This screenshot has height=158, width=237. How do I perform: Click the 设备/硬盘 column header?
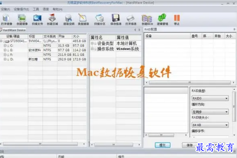tap(14, 36)
